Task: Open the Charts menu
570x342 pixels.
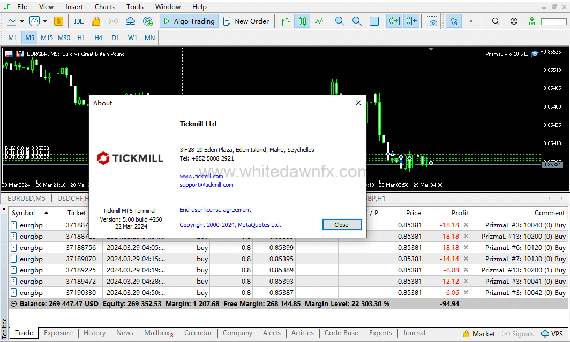Action: pyautogui.click(x=104, y=7)
